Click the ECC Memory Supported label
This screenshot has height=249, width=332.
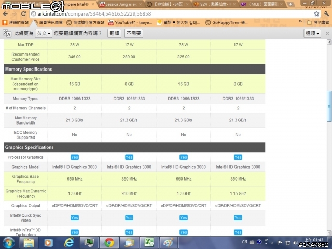(x=25, y=135)
